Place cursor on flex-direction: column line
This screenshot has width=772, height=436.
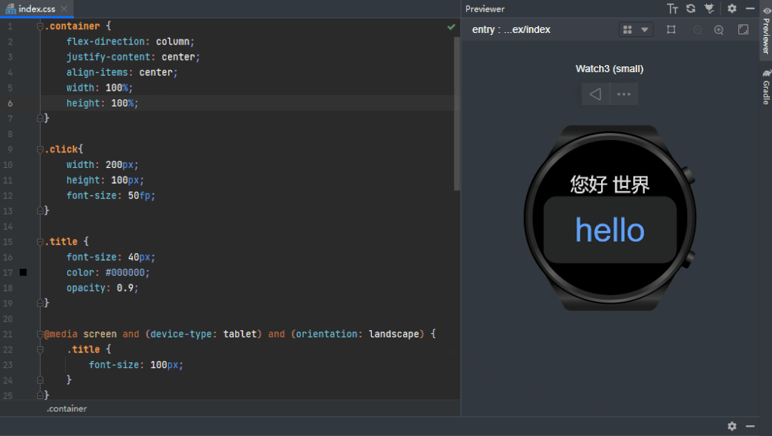click(x=131, y=41)
